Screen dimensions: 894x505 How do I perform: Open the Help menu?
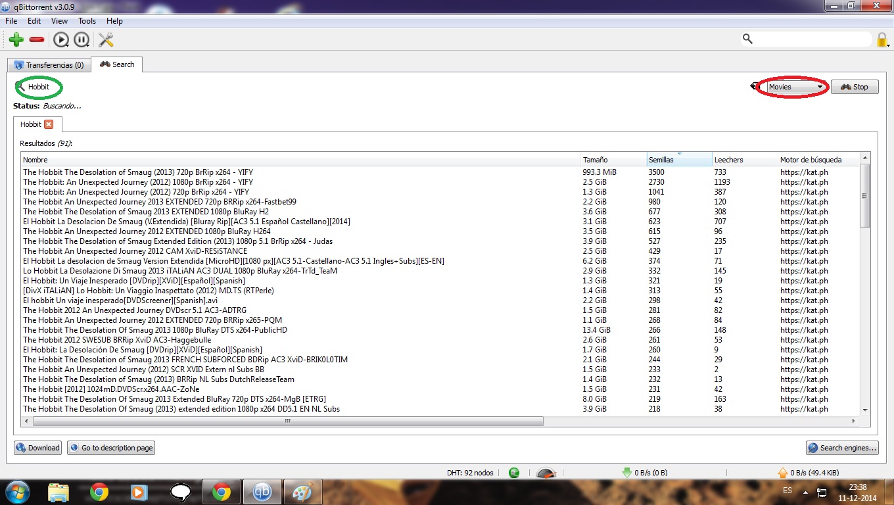[x=114, y=21]
